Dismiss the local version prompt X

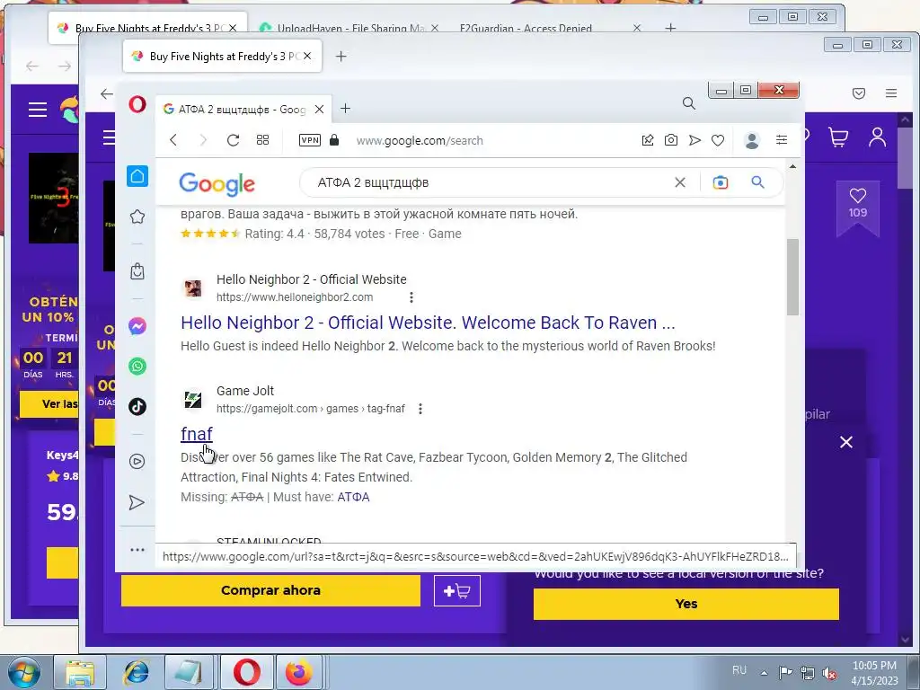click(846, 442)
